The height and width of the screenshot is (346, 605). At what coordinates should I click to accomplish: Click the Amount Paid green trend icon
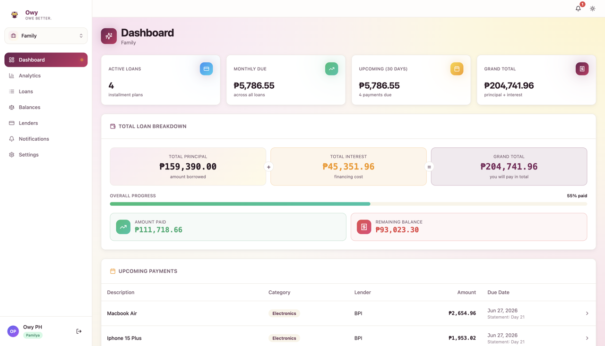pyautogui.click(x=123, y=227)
